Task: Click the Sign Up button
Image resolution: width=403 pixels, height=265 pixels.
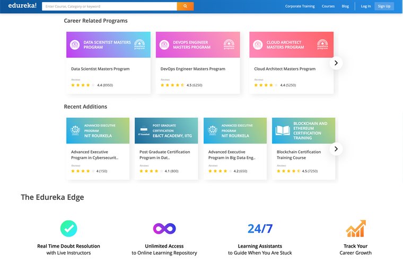Action: tap(384, 6)
